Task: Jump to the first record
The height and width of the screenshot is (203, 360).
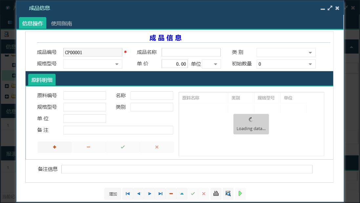Action: pyautogui.click(x=128, y=194)
